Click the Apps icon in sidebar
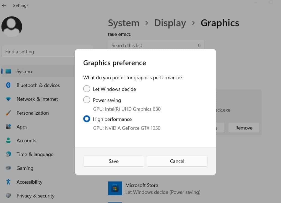The image size is (281, 203). click(8, 126)
